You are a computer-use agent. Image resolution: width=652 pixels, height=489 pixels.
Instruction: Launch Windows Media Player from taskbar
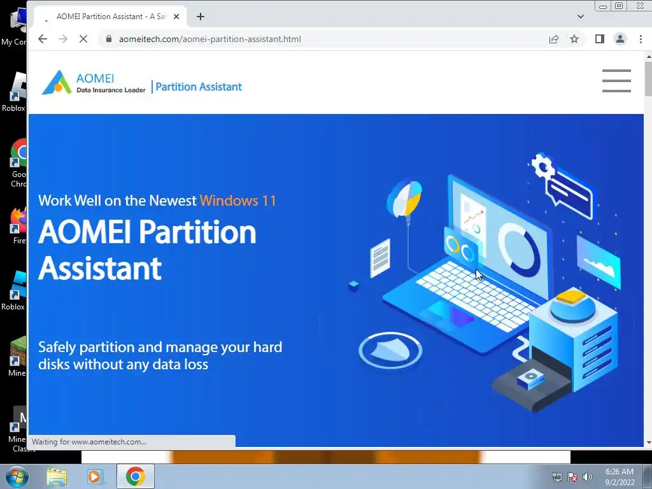pos(96,477)
